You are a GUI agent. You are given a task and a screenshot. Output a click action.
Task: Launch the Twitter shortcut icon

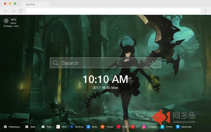click(x=162, y=127)
